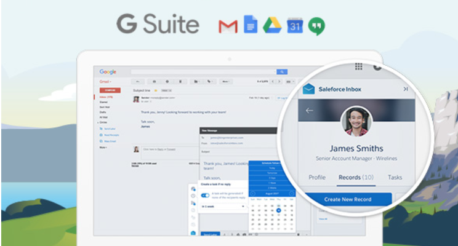Open the Inbox folder in the sidebar
The image size is (458, 246).
coord(106,97)
